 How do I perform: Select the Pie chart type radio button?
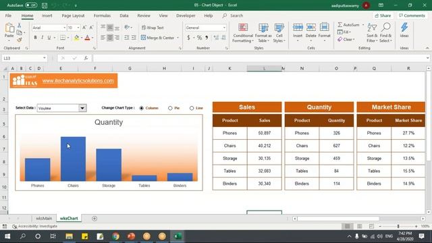tap(170, 108)
